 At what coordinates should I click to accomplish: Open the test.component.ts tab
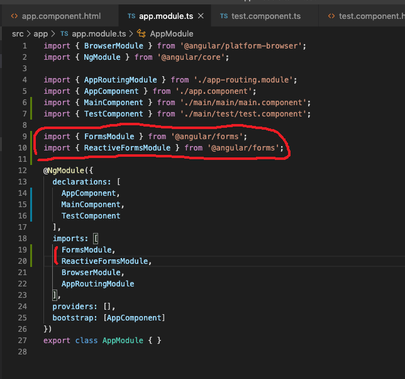[265, 16]
